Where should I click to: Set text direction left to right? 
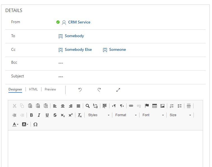[114, 106]
